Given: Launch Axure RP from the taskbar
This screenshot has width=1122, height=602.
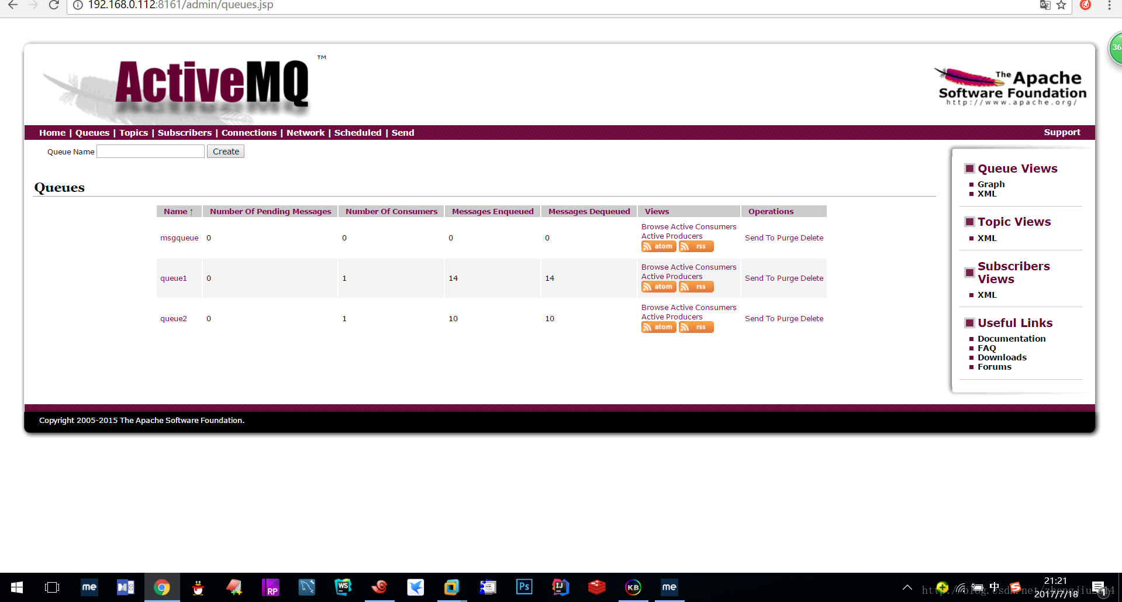Looking at the screenshot, I should pos(270,587).
